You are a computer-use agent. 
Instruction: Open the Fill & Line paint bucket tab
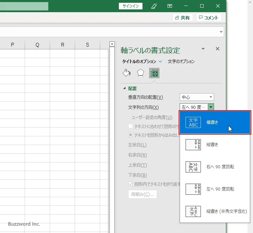(x=127, y=73)
